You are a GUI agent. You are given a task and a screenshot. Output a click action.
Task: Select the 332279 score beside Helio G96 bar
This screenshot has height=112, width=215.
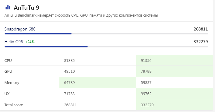coord(201,42)
